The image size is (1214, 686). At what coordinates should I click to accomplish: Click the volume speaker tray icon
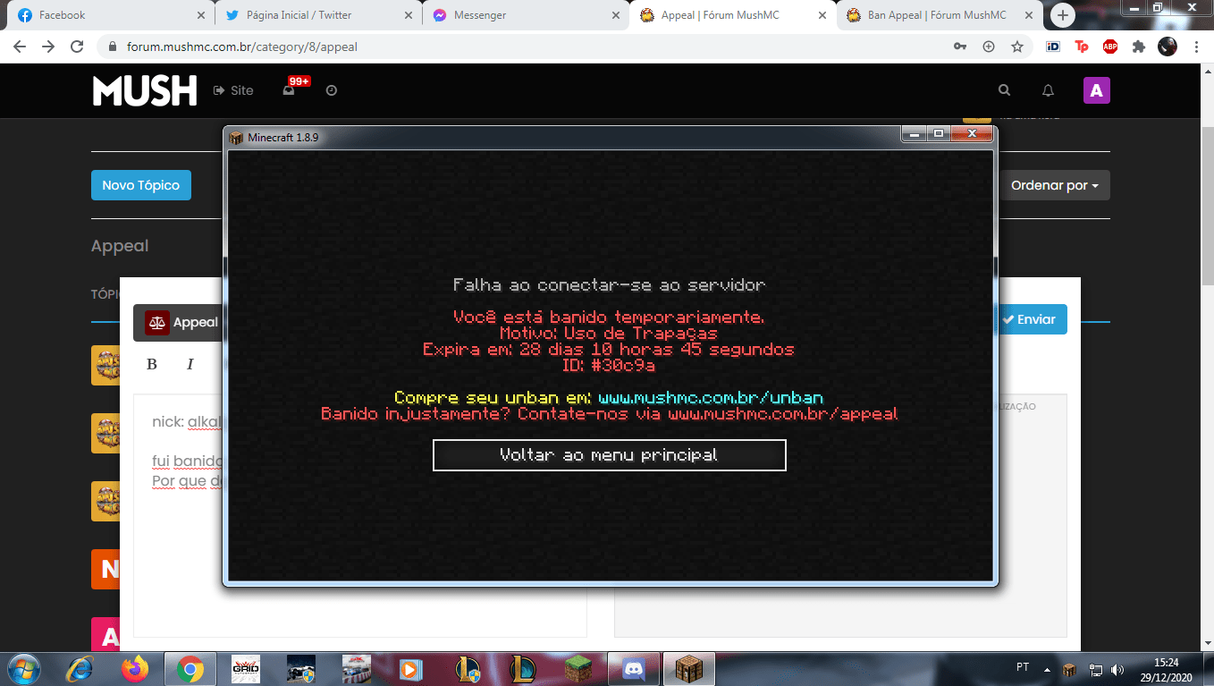click(x=1117, y=669)
